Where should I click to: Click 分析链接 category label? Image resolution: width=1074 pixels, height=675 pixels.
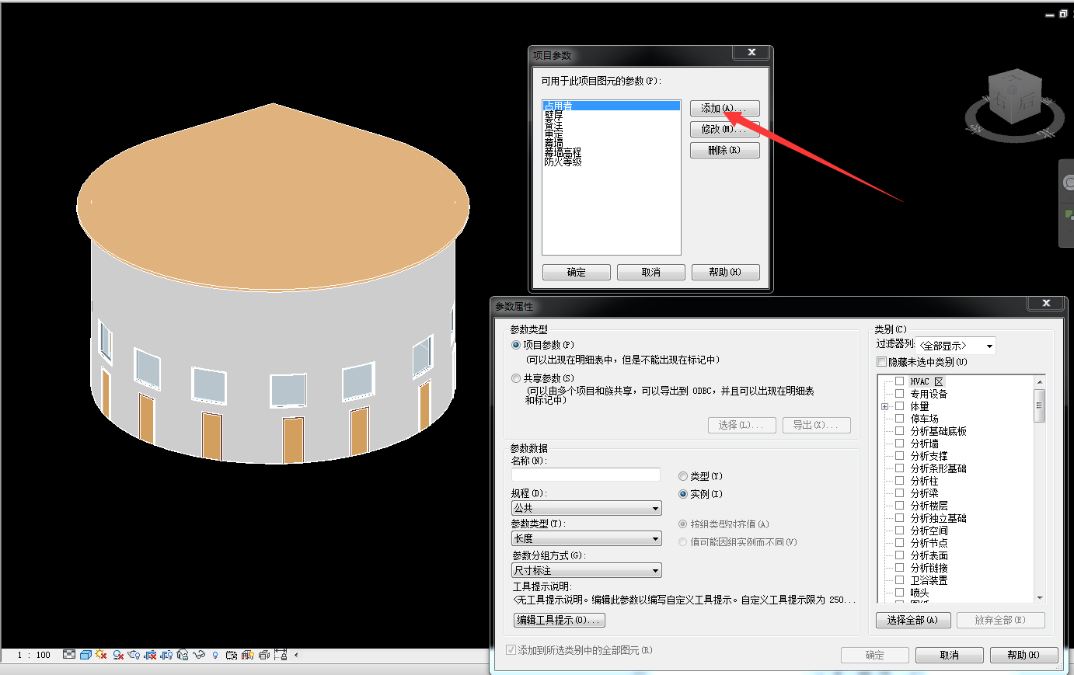(929, 568)
